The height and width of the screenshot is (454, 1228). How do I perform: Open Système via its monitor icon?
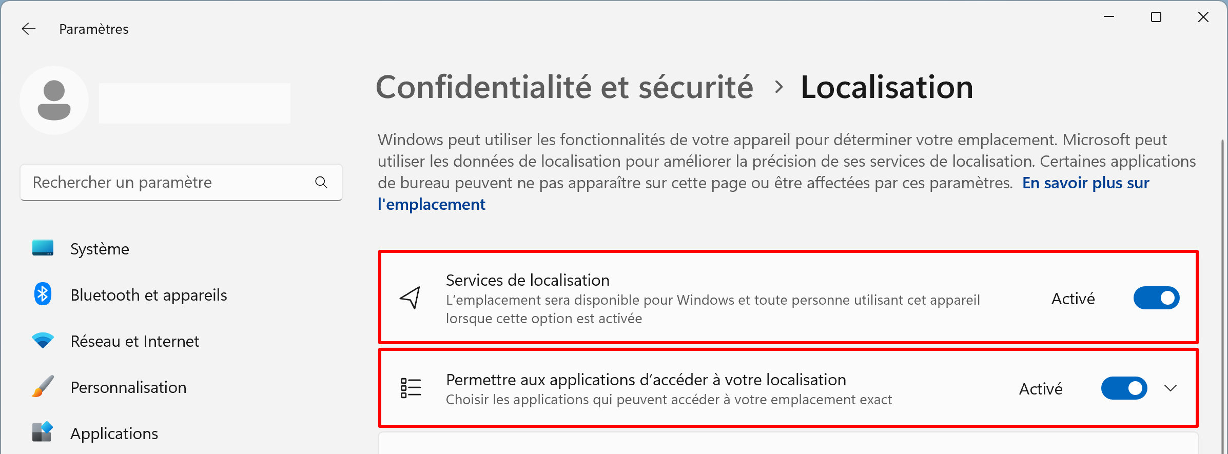(x=43, y=248)
